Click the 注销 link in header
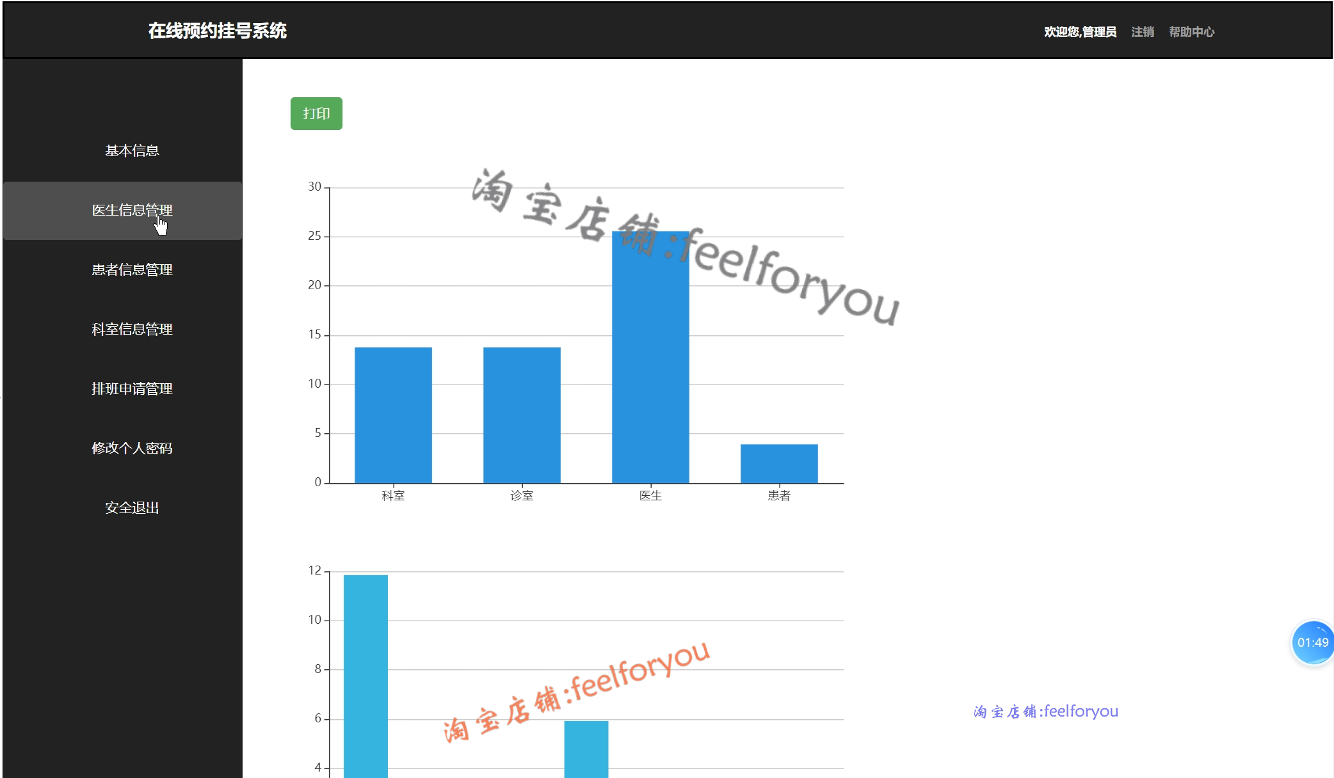Screen dimensions: 1334x778 [1143, 32]
